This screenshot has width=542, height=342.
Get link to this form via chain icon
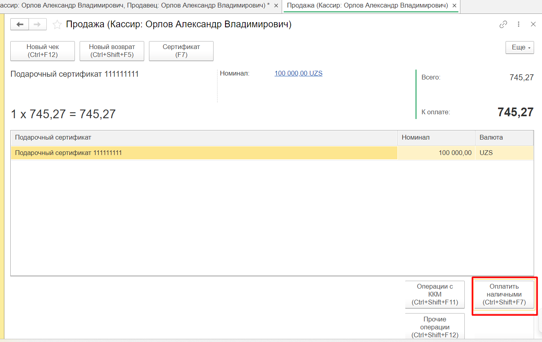point(503,25)
